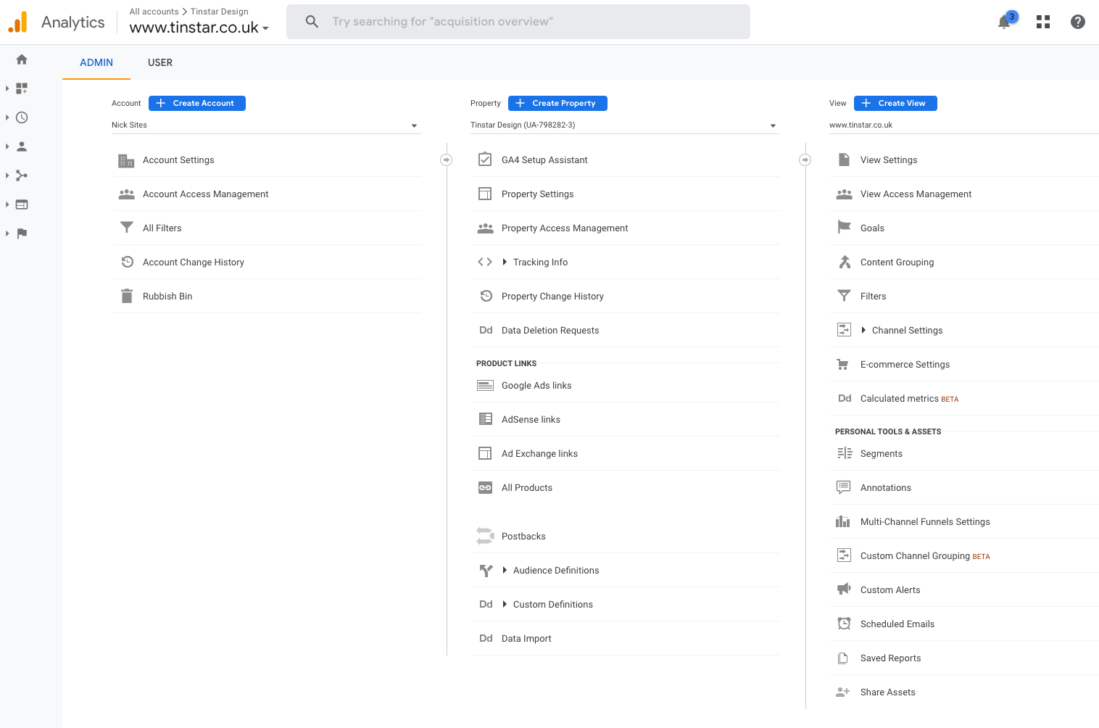
Task: Expand the Custom Definitions submenu
Action: (505, 604)
